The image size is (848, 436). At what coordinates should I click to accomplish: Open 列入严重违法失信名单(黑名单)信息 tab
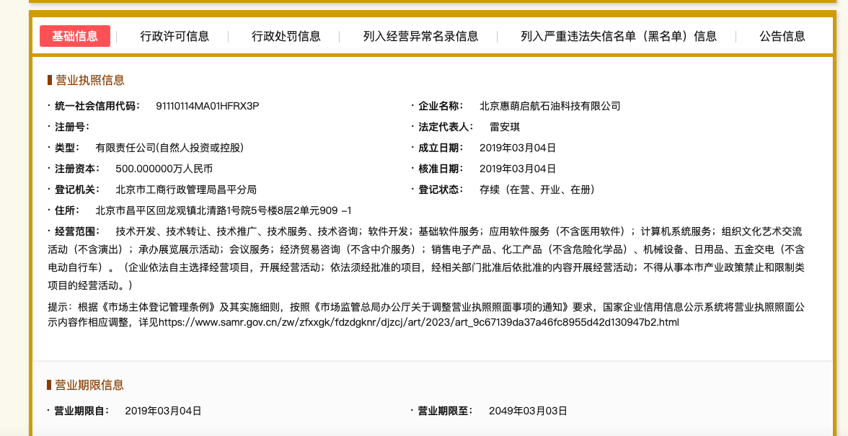[x=619, y=36]
